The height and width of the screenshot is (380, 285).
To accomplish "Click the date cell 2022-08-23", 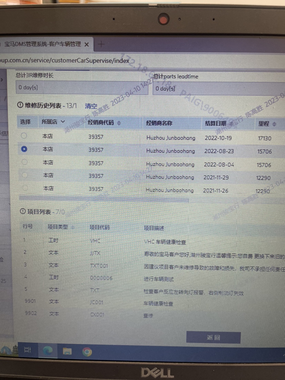I will point(219,151).
